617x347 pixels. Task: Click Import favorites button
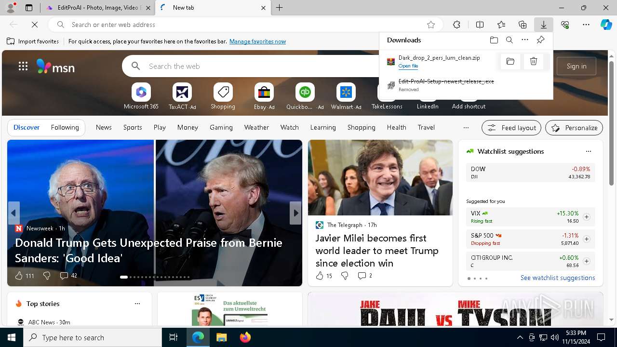(33, 41)
